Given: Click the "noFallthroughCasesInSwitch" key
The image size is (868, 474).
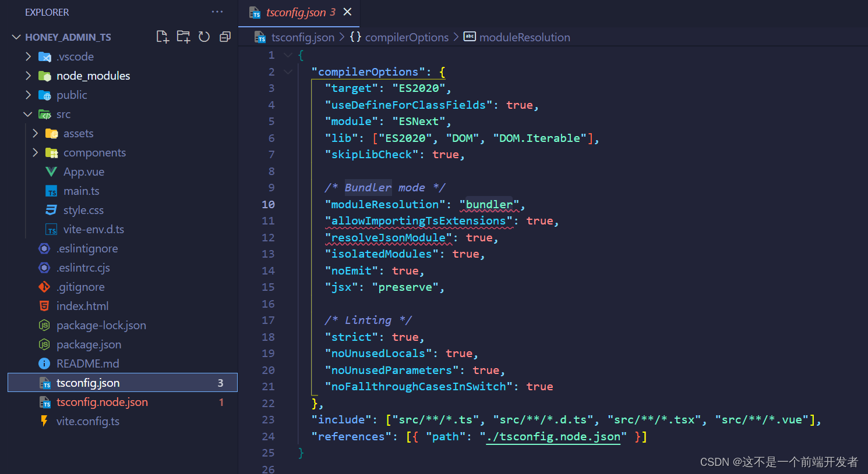Looking at the screenshot, I should tap(419, 387).
